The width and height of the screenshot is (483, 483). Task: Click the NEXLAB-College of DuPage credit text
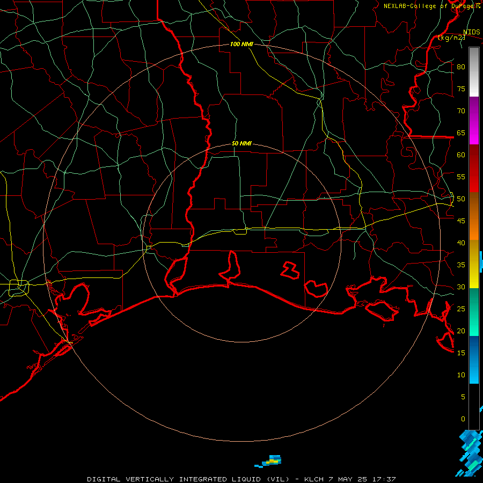click(x=429, y=6)
